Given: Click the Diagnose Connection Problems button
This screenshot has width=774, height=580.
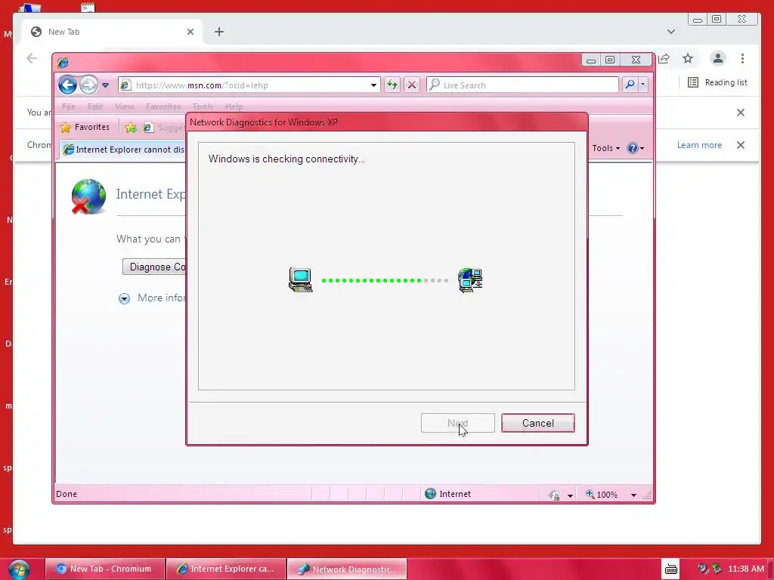Looking at the screenshot, I should tap(154, 267).
